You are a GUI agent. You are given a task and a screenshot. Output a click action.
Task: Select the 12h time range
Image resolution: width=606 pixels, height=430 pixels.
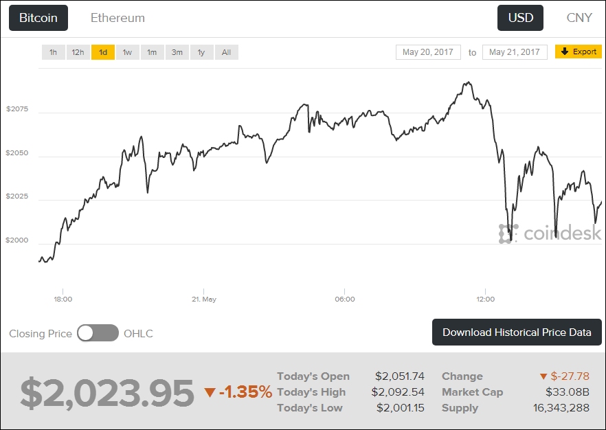pos(78,52)
